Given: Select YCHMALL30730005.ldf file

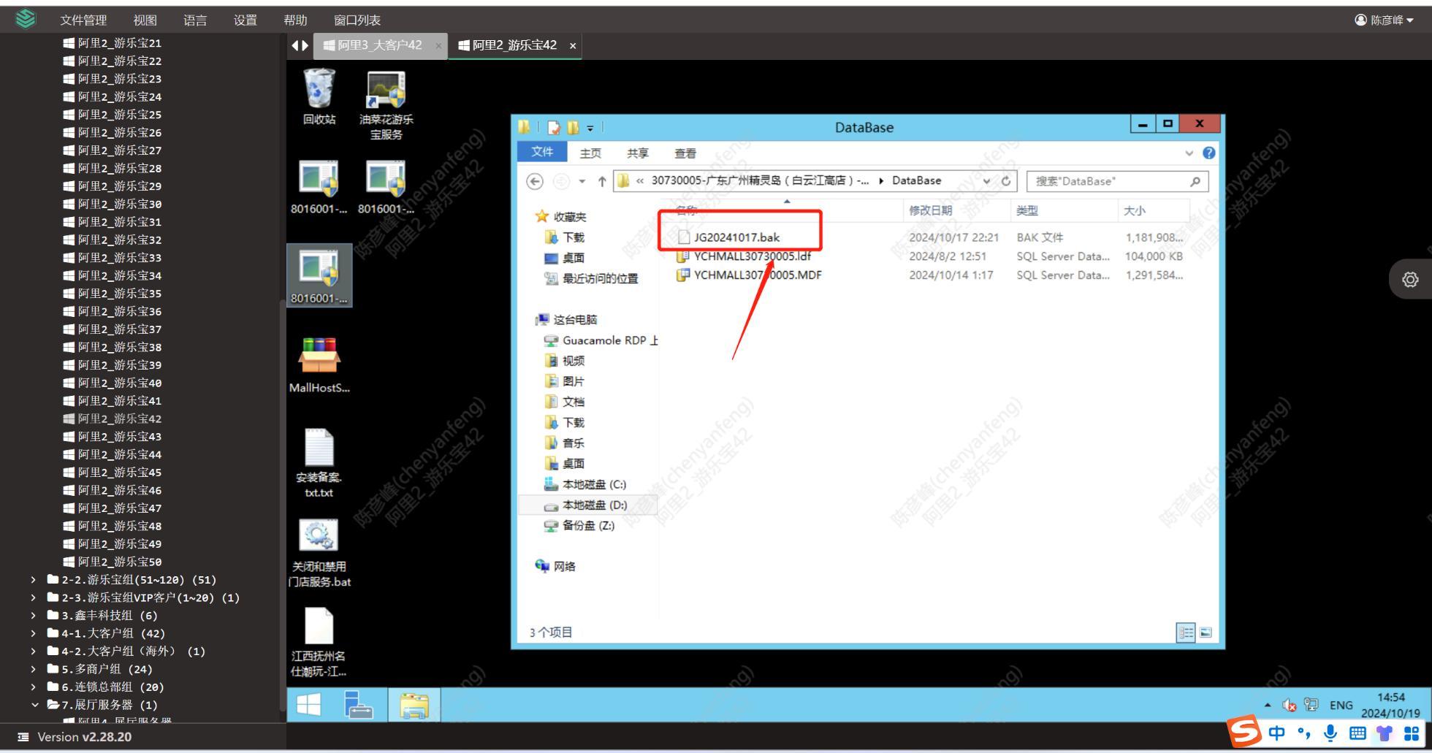Looking at the screenshot, I should [x=752, y=256].
